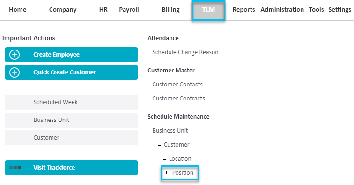This screenshot has width=354, height=185.
Task: Open Business Unit under Important Actions
Action: pyautogui.click(x=71, y=120)
